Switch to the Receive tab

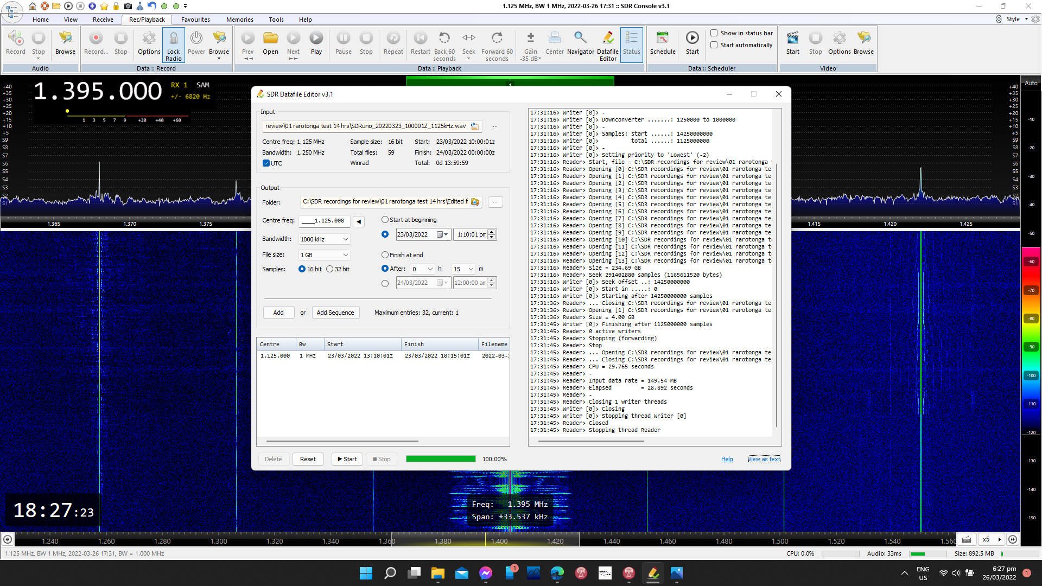click(x=103, y=20)
